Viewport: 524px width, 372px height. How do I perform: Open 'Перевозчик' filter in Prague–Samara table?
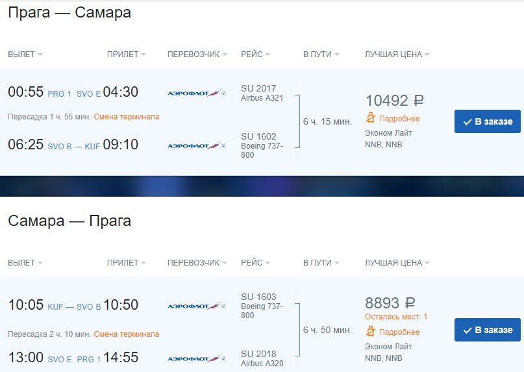click(197, 55)
